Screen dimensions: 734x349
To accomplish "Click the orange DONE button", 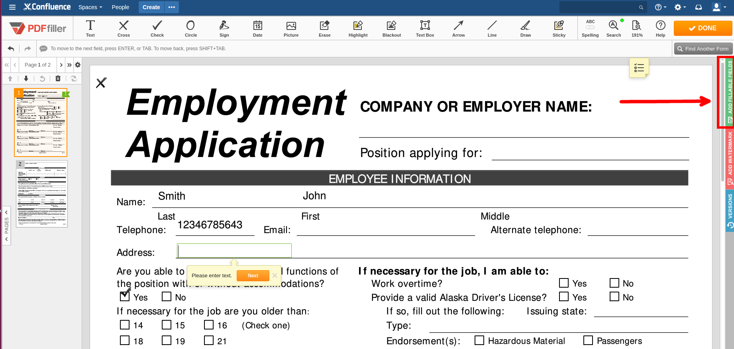I will 703,28.
